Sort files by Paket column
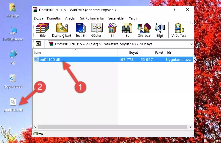The width and height of the screenshot is (221, 143). pos(152,53)
